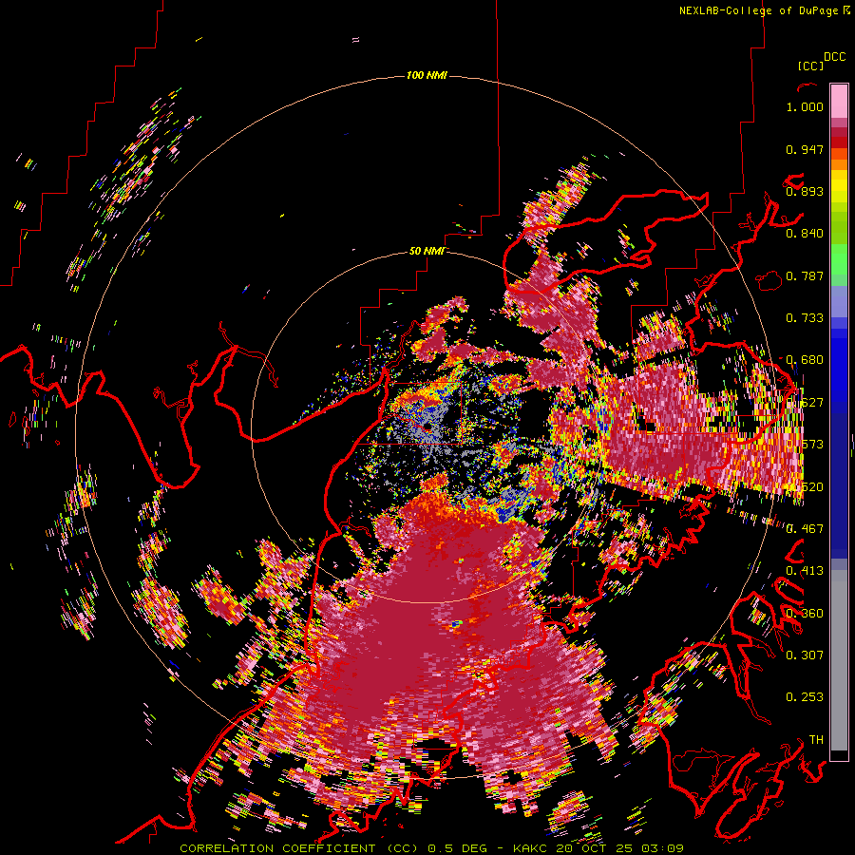
Task: Click the TH label at scale bottom
Action: [816, 739]
